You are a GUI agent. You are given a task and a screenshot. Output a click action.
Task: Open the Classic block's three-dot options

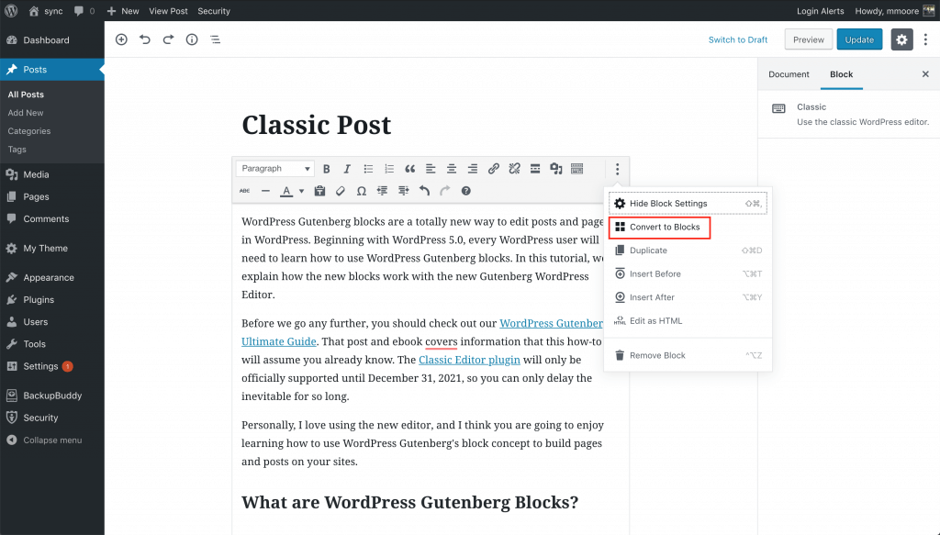[x=618, y=169]
